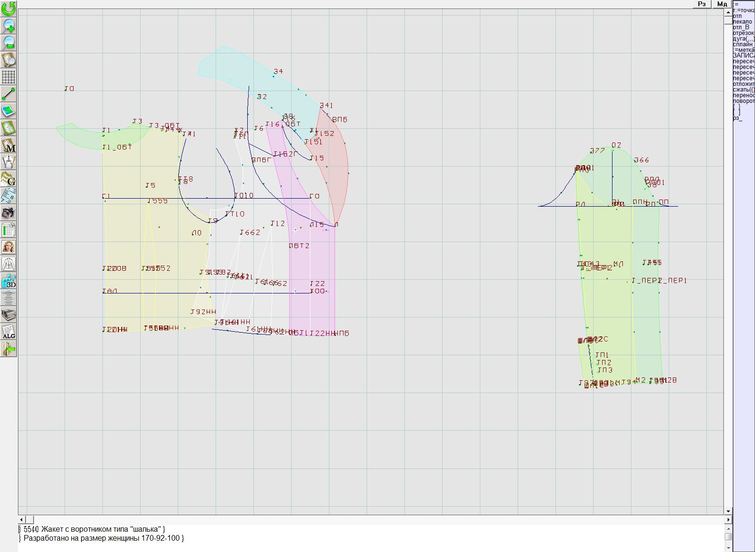Open the green spreadsheet table icon
Screen dimensions: 755x552
8,230
